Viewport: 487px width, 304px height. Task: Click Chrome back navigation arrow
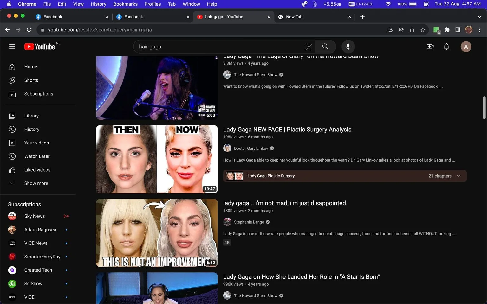8,30
